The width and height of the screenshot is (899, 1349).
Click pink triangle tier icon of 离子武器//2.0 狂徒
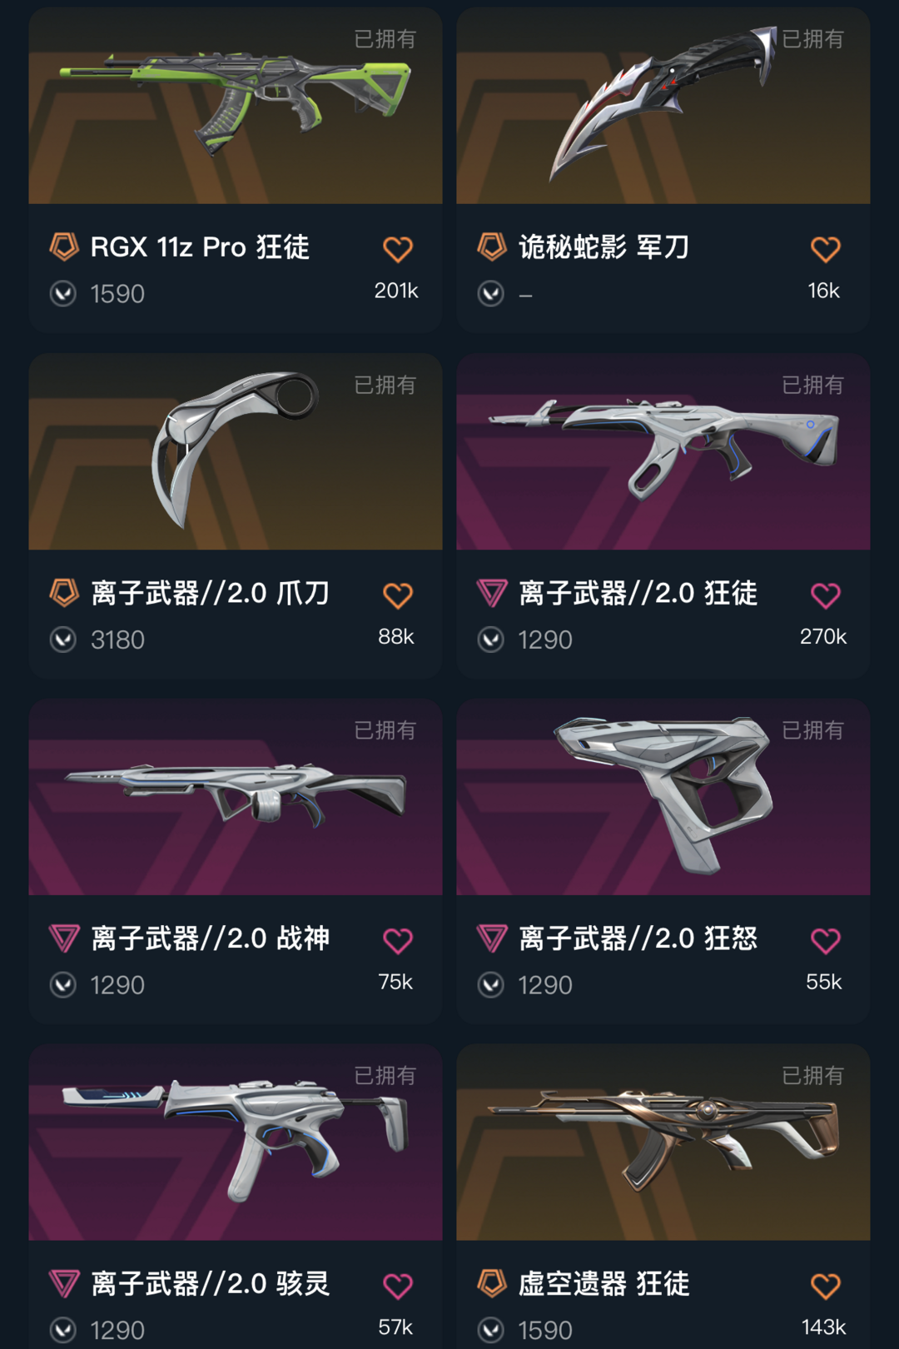491,593
